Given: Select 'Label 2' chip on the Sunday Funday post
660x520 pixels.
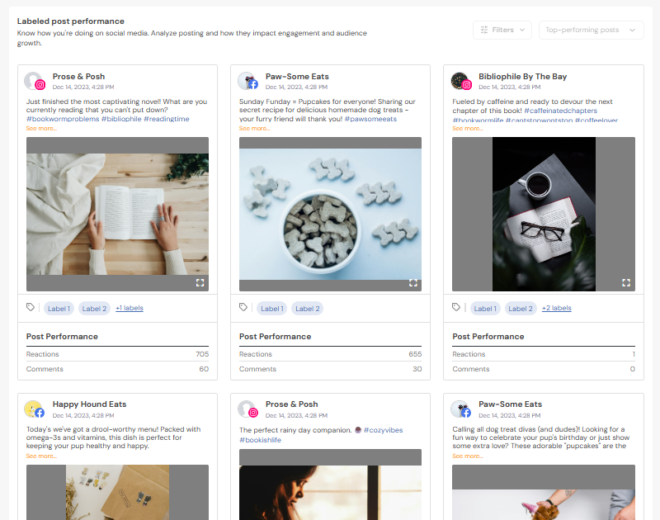Looking at the screenshot, I should (307, 309).
